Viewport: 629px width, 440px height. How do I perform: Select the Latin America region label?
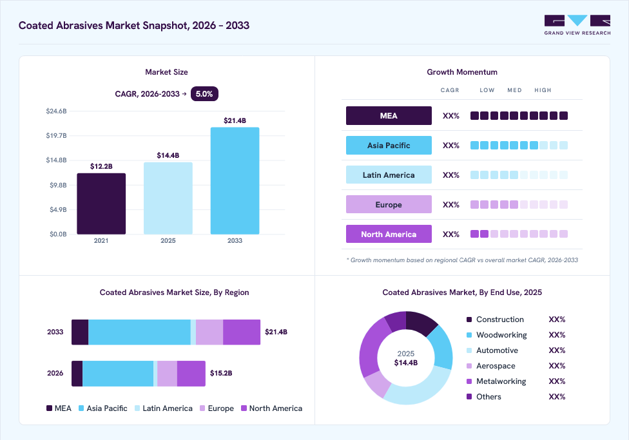point(389,175)
